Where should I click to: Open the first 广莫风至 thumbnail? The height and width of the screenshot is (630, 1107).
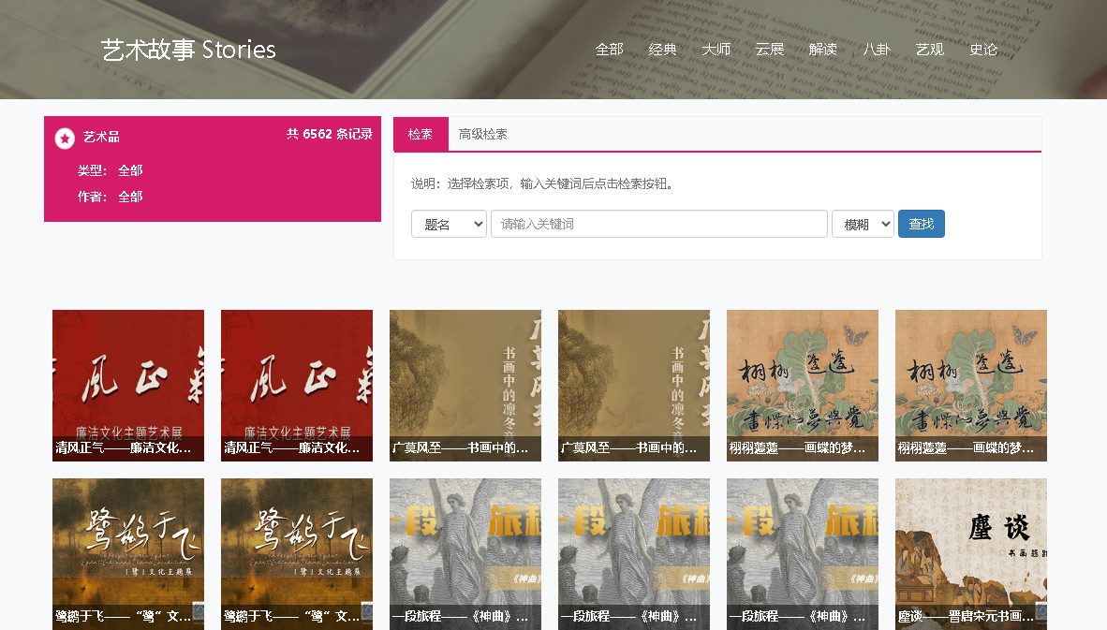click(x=465, y=386)
